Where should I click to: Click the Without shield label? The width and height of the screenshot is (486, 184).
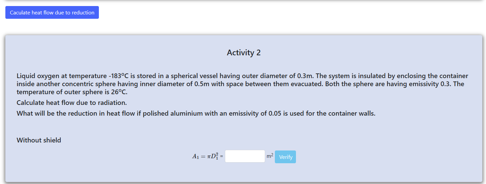(39, 140)
